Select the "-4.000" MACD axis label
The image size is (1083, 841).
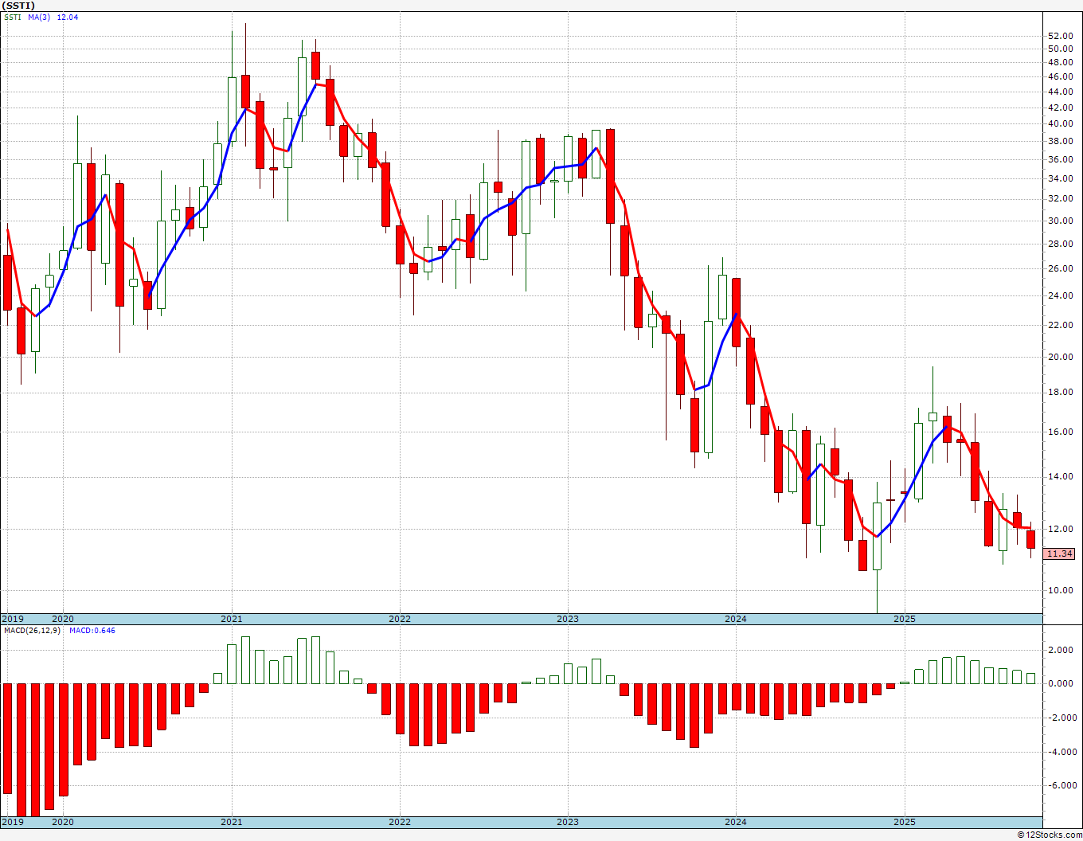click(x=1061, y=752)
